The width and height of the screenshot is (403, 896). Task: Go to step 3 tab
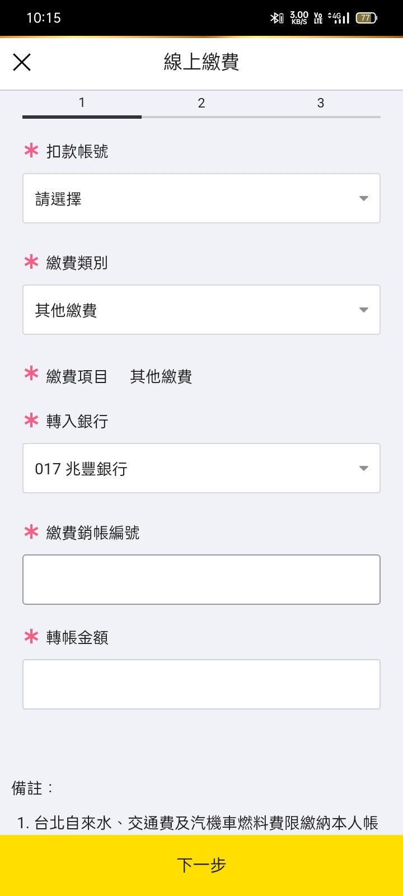click(x=321, y=103)
